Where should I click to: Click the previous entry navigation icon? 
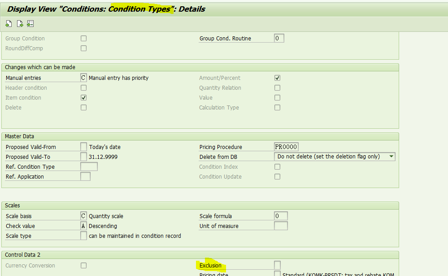(x=9, y=23)
